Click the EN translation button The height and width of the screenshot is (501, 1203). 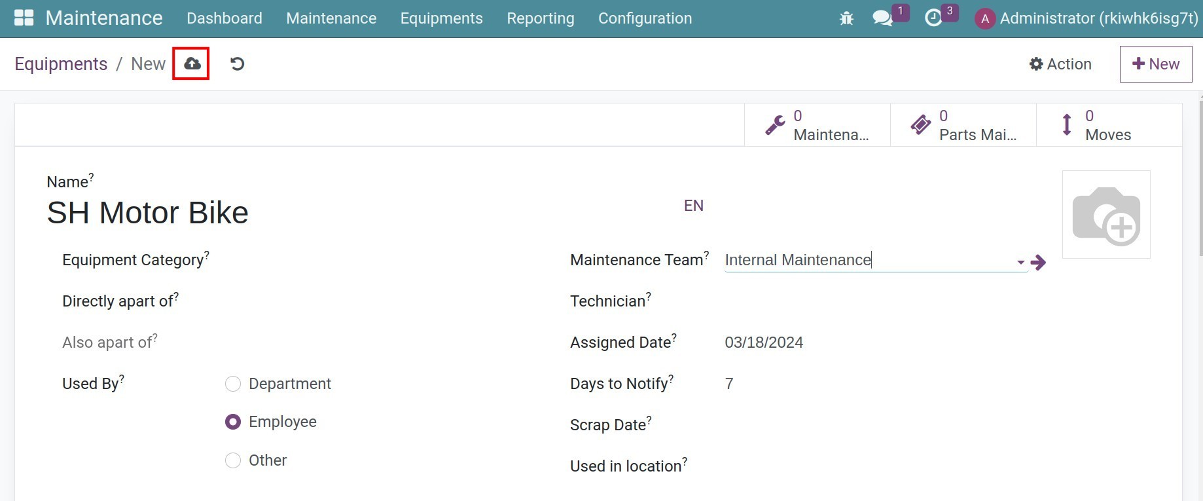point(694,206)
